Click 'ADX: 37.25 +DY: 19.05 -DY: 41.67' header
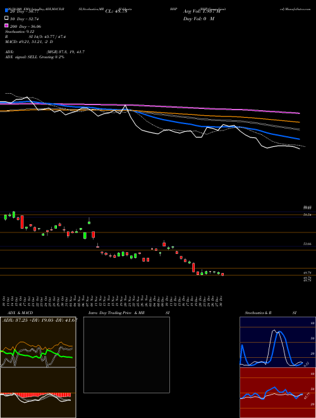316x418 pixels. [x=40, y=320]
